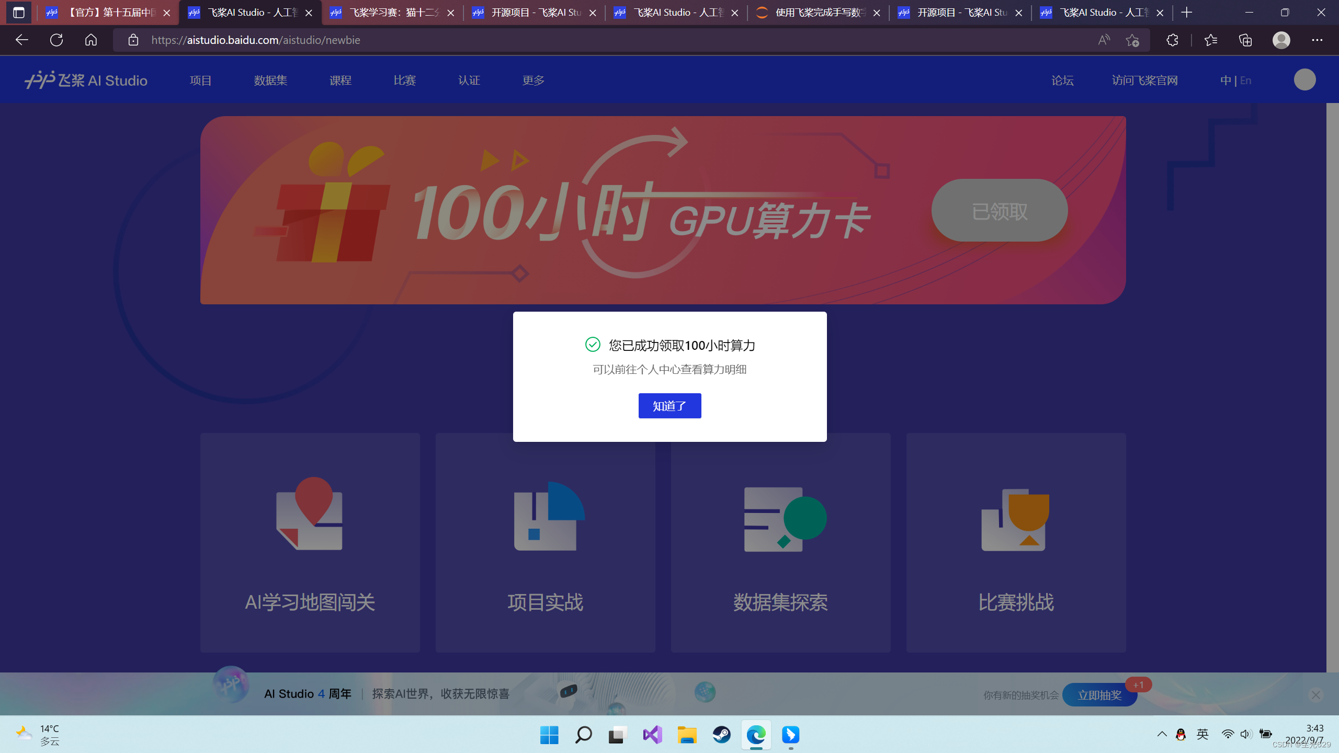Open the volume tray icon
This screenshot has width=1339, height=753.
tap(1246, 734)
